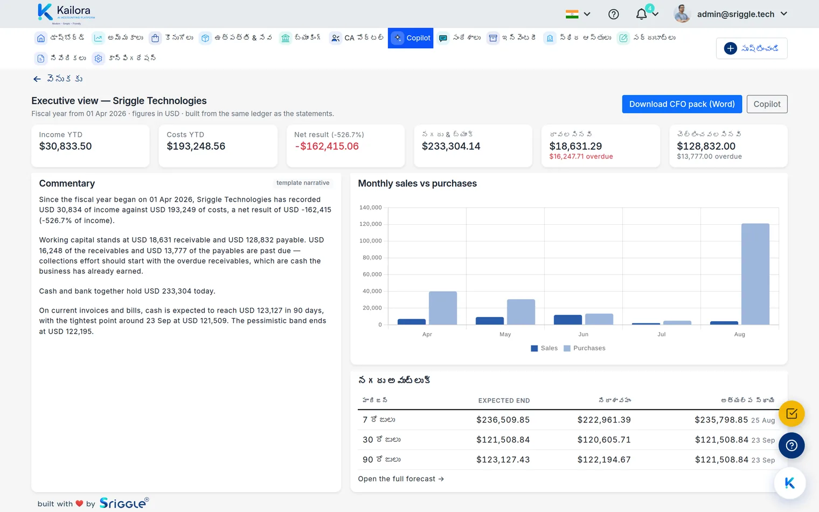Click the template narrative tag
Screen dimensions: 819x512
303,183
